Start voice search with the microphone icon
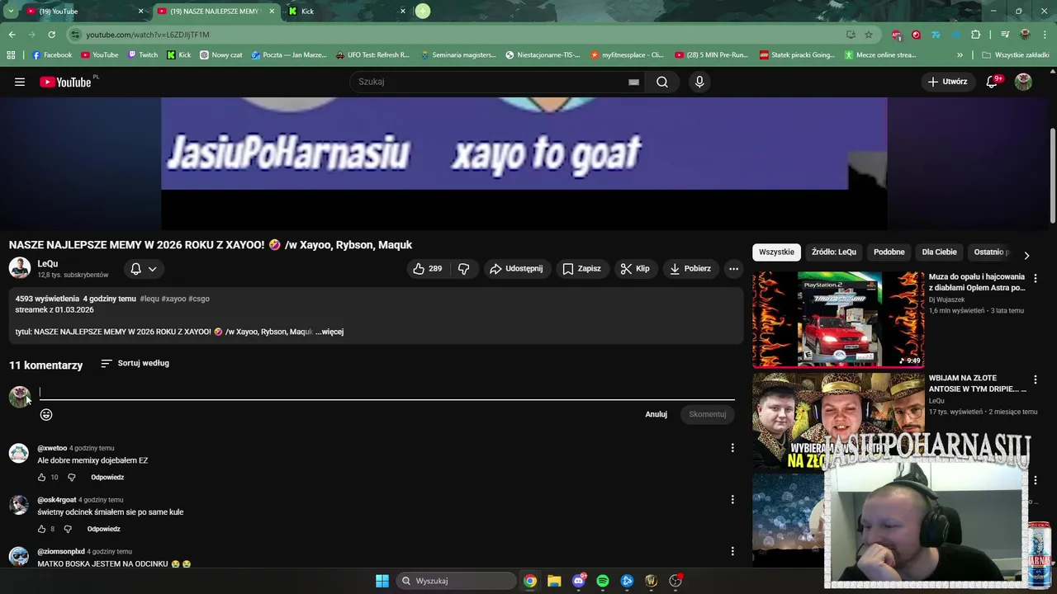The height and width of the screenshot is (594, 1057). [x=699, y=82]
